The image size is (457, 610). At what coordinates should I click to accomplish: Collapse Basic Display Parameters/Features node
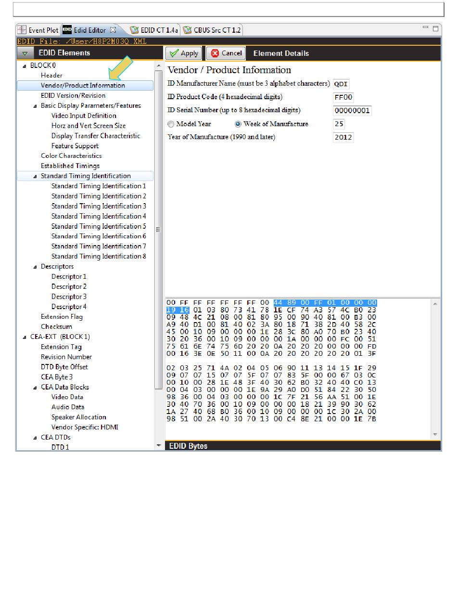tap(35, 106)
